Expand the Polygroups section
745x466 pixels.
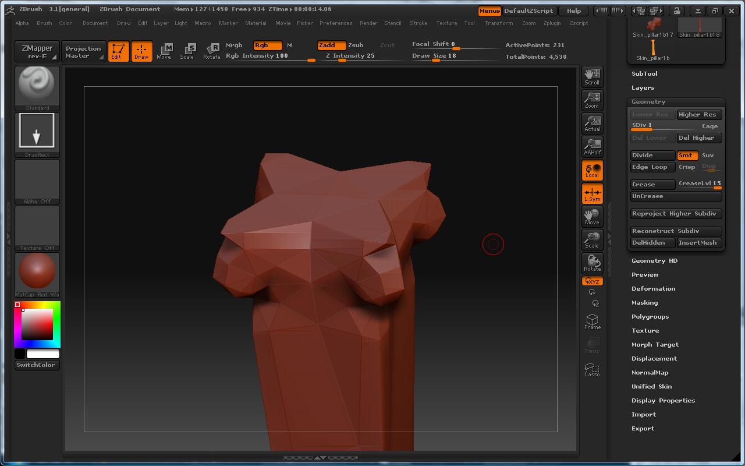tap(650, 317)
